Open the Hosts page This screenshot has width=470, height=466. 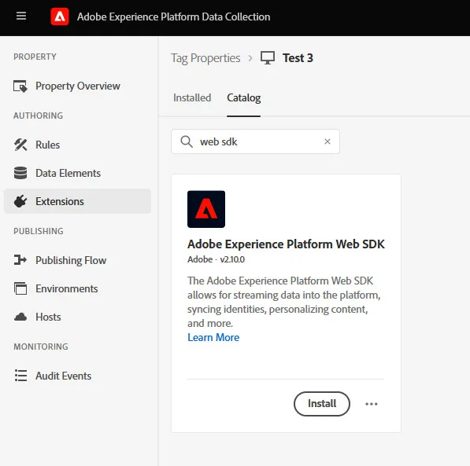[x=77, y=317]
